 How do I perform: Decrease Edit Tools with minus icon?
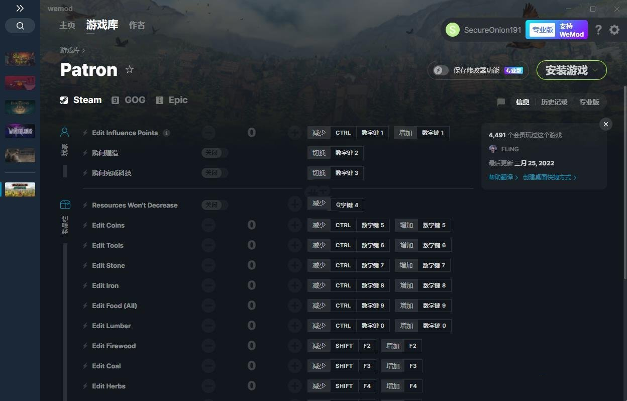208,245
